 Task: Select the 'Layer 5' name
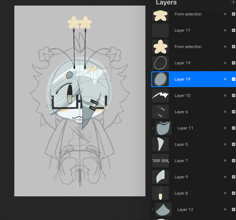(x=181, y=144)
